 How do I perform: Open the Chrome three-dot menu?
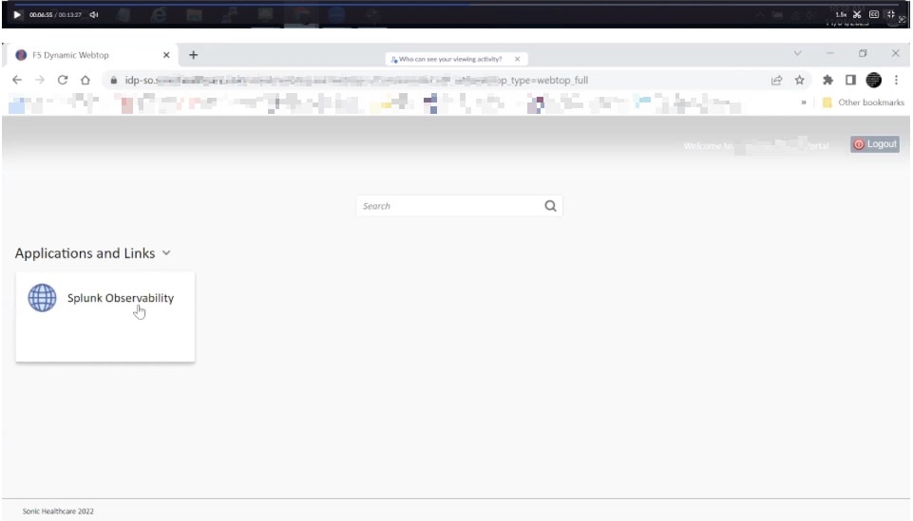click(896, 81)
